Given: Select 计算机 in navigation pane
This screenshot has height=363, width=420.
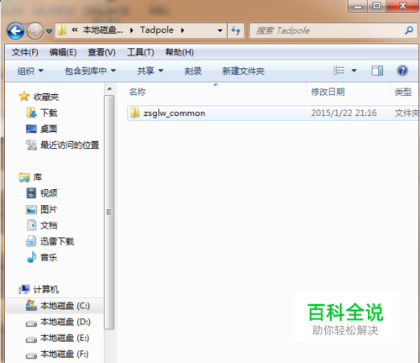Looking at the screenshot, I should 46,289.
